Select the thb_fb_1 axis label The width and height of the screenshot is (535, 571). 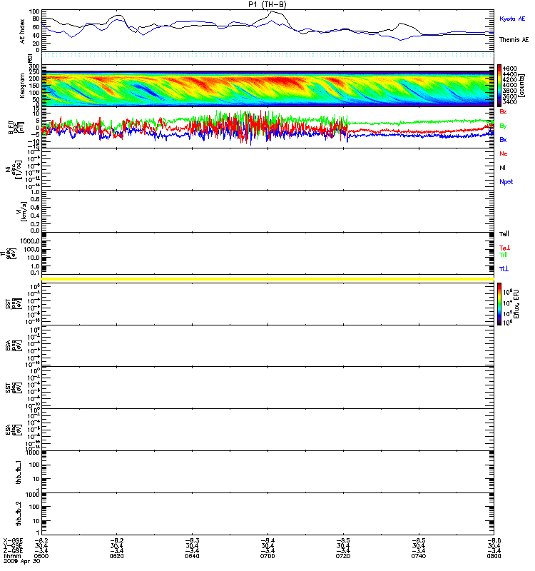pyautogui.click(x=19, y=472)
